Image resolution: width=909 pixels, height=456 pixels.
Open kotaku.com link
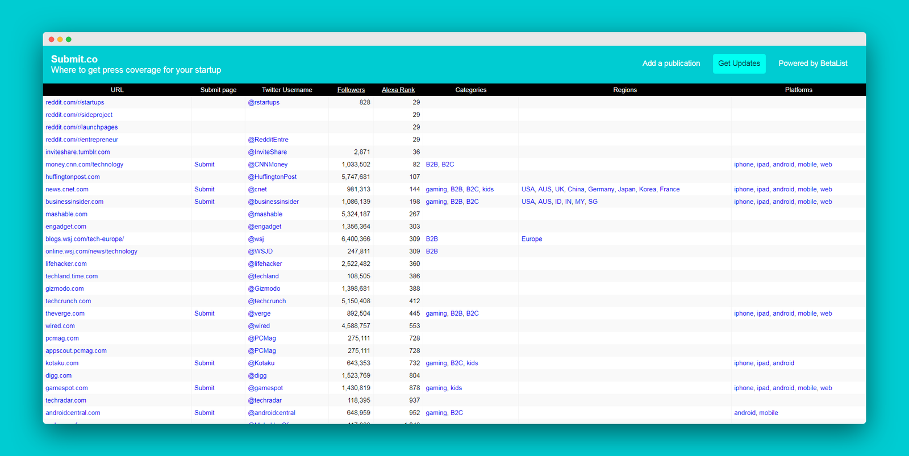point(62,363)
